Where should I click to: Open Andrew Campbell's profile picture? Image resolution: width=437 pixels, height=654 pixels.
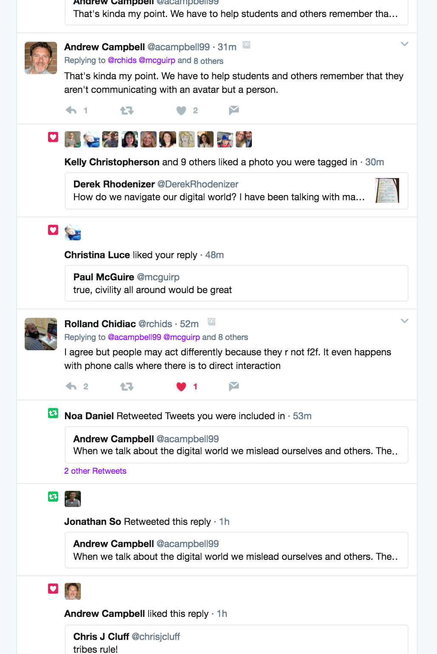tap(41, 58)
